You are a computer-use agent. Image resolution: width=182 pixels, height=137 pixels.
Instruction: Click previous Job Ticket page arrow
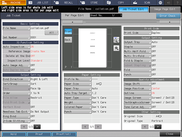(x=24, y=127)
